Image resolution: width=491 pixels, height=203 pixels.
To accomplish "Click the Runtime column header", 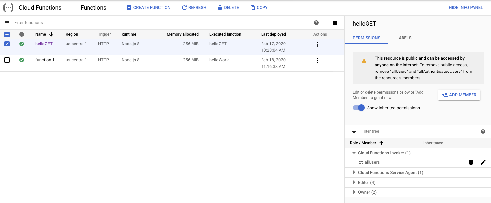I will pos(129,34).
